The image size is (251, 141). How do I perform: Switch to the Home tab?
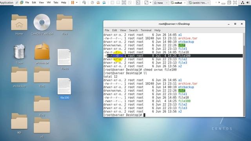(160, 3)
